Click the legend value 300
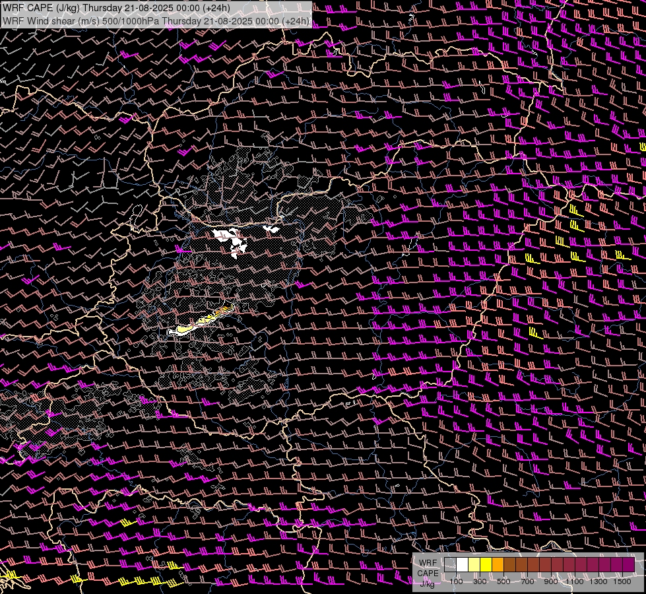646x594 pixels. point(480,581)
